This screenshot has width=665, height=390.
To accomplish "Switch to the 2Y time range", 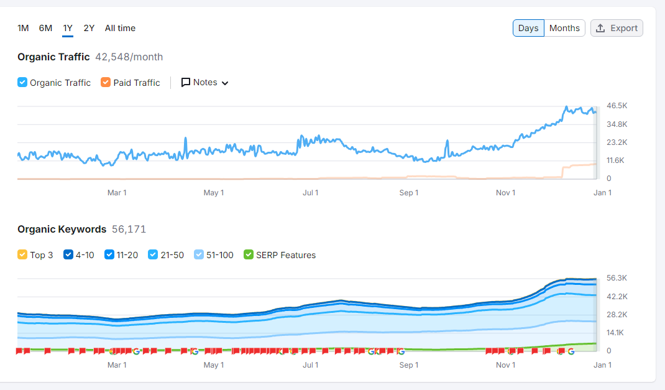I will click(89, 28).
